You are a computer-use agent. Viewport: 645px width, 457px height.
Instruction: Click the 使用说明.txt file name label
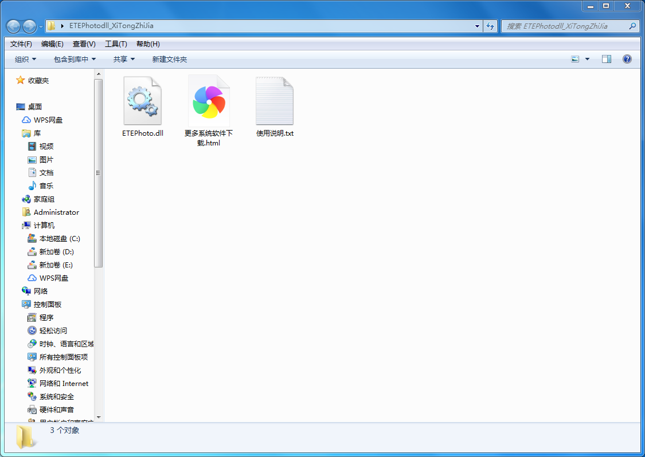tap(275, 133)
